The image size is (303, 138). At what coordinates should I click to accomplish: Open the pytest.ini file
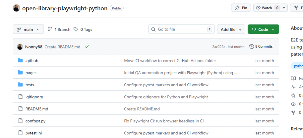tap(34, 133)
